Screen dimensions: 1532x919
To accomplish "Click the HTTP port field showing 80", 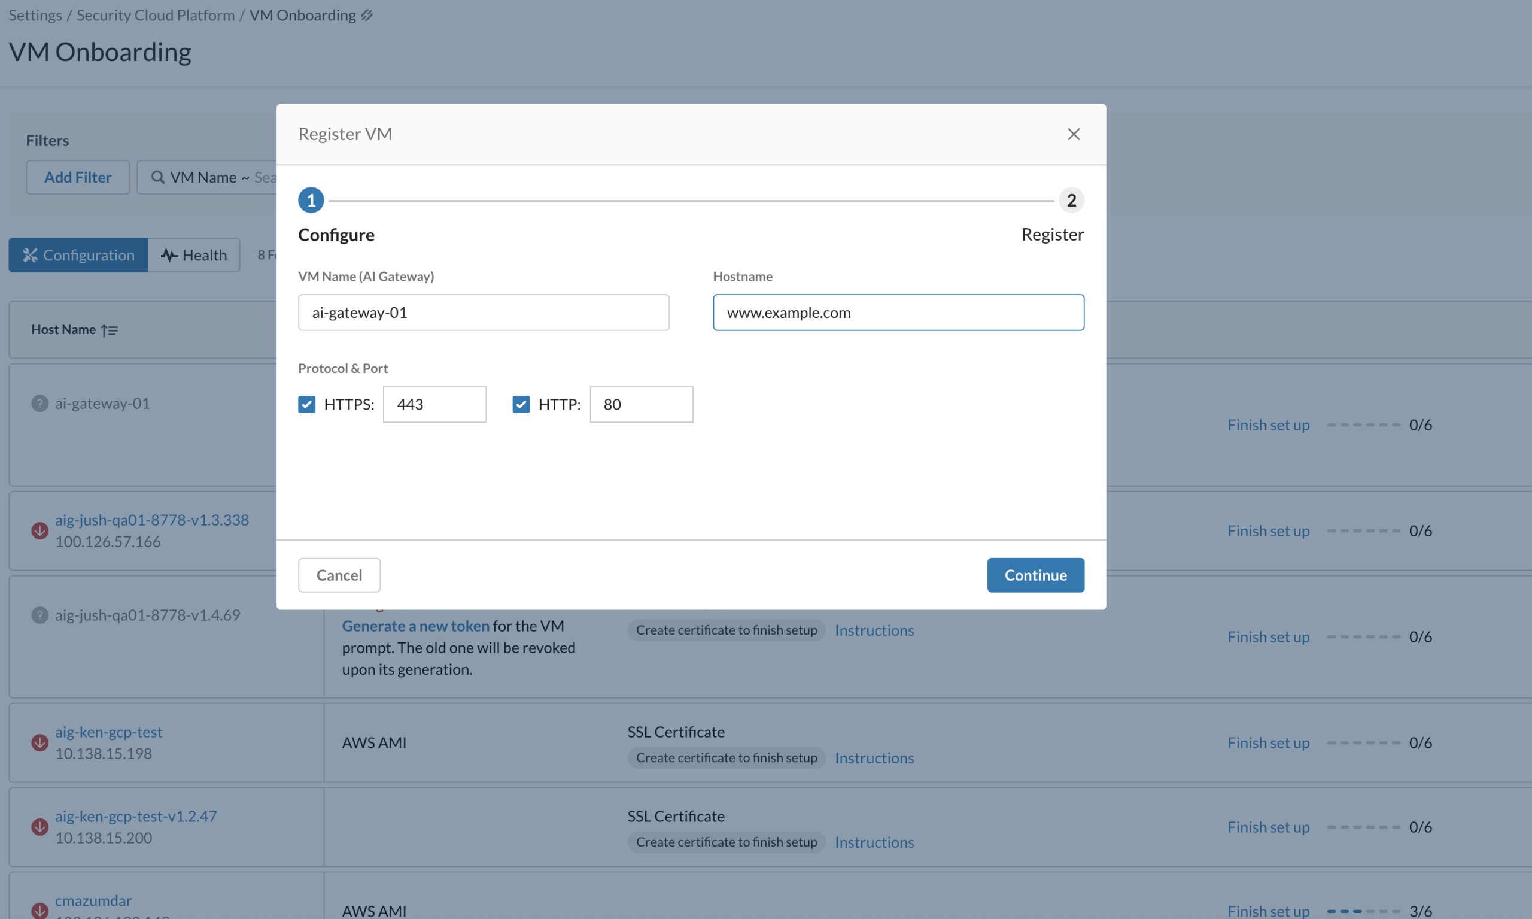I will tap(642, 404).
